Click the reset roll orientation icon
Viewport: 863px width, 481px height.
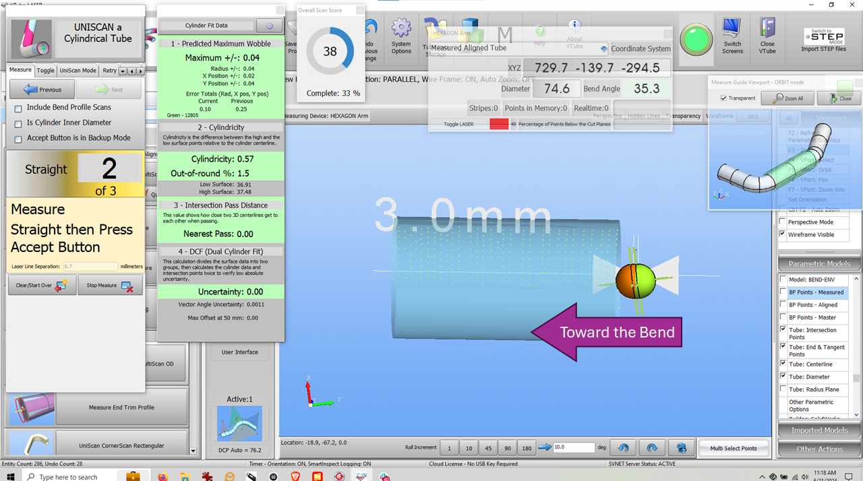tap(682, 447)
